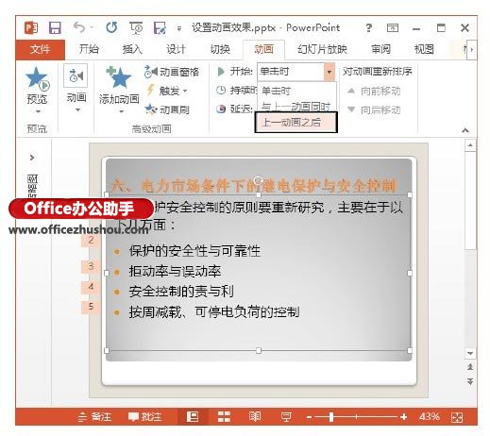Start slideshow from beginning via quick access icon
The height and width of the screenshot is (436, 490).
click(136, 28)
